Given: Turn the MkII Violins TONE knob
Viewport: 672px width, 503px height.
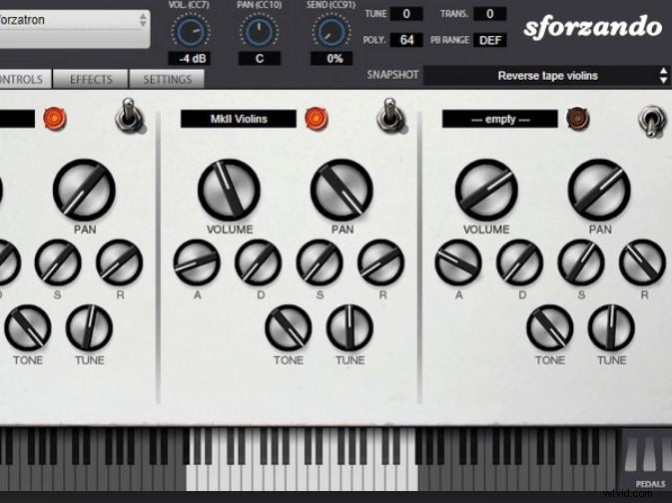Looking at the screenshot, I should (289, 328).
